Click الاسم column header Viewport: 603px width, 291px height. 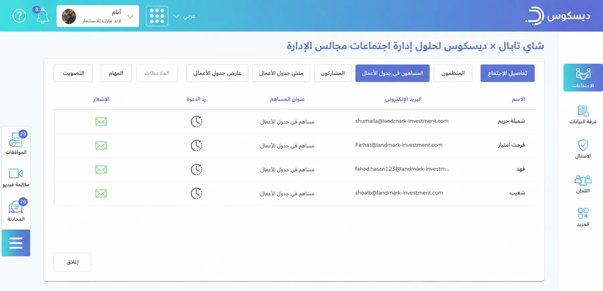click(x=518, y=99)
